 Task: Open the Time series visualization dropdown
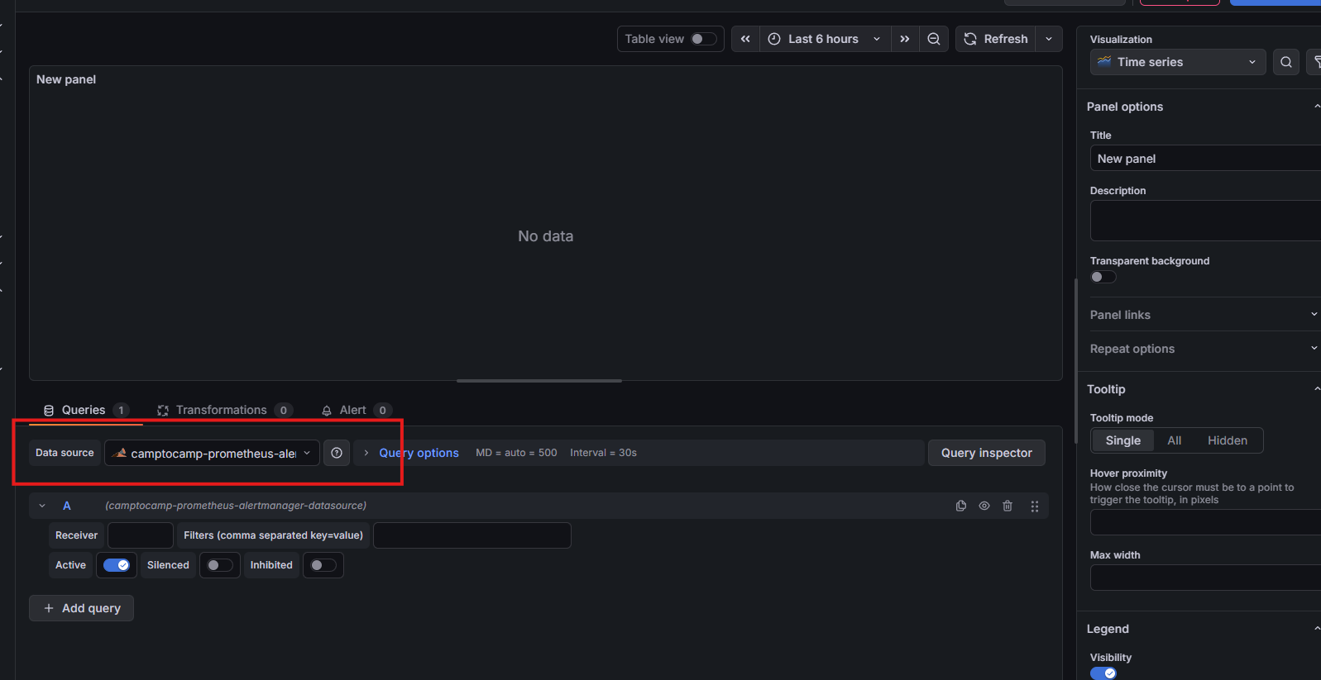pyautogui.click(x=1177, y=62)
